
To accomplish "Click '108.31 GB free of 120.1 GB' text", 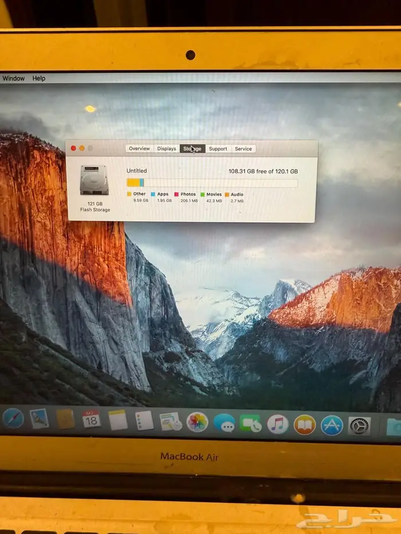I will 263,171.
